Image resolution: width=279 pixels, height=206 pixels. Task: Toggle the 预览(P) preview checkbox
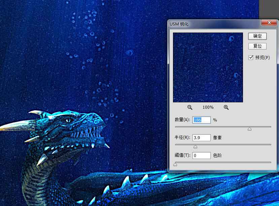point(251,57)
